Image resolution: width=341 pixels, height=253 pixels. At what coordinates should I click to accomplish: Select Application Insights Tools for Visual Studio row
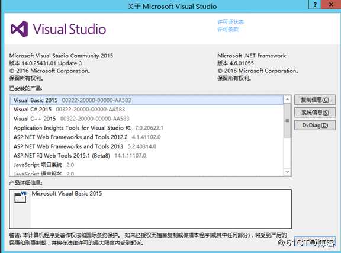click(x=146, y=128)
